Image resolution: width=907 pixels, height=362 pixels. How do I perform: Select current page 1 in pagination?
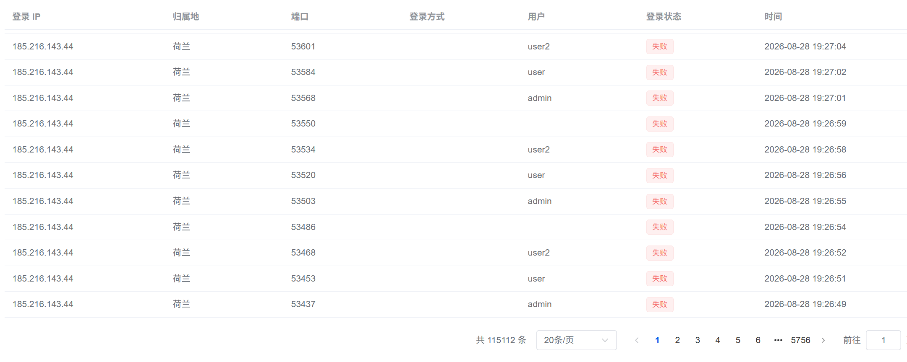(657, 340)
